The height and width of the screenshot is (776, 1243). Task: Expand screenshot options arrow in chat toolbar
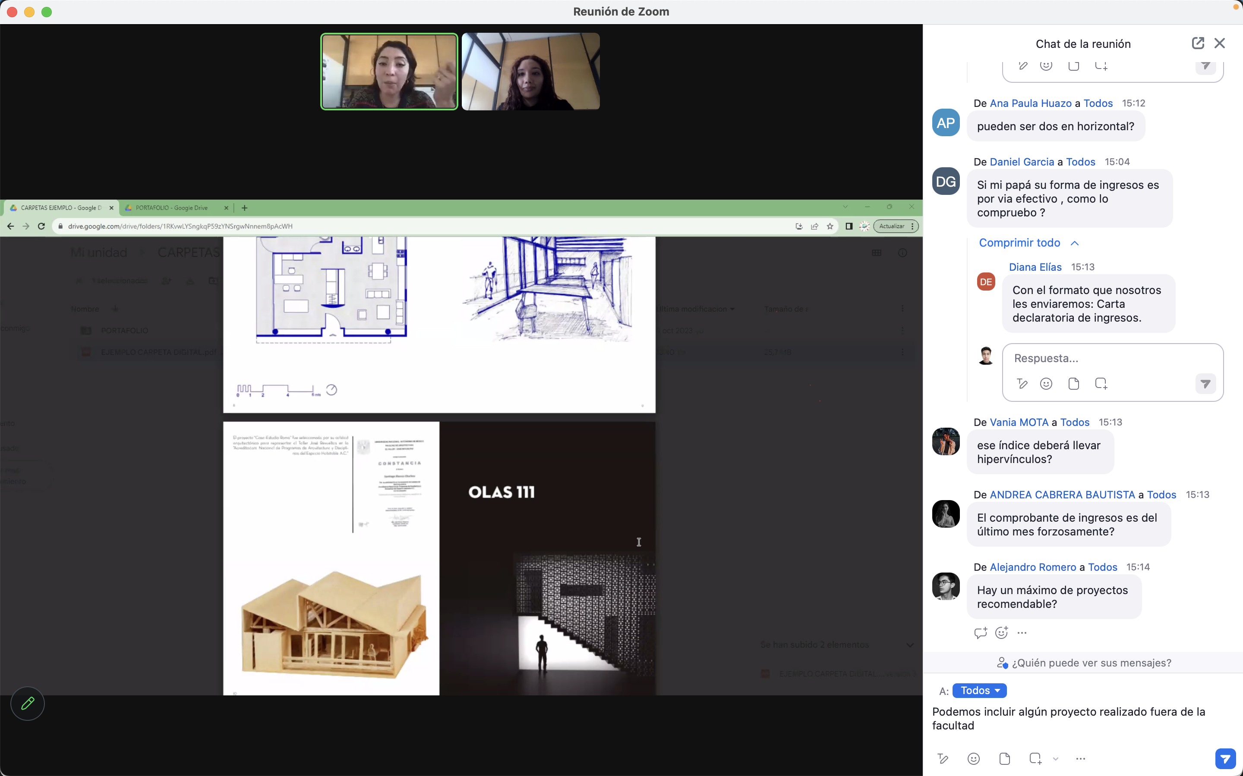tap(1056, 759)
